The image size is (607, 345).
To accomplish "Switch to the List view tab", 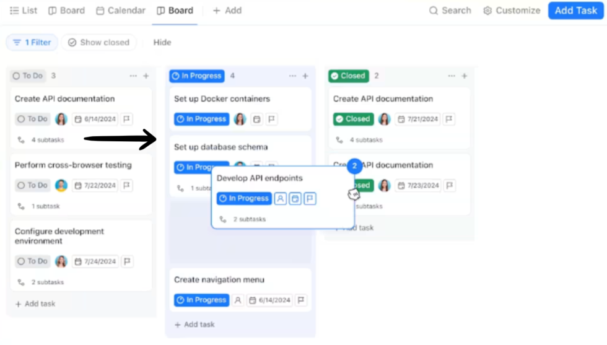I will coord(24,11).
